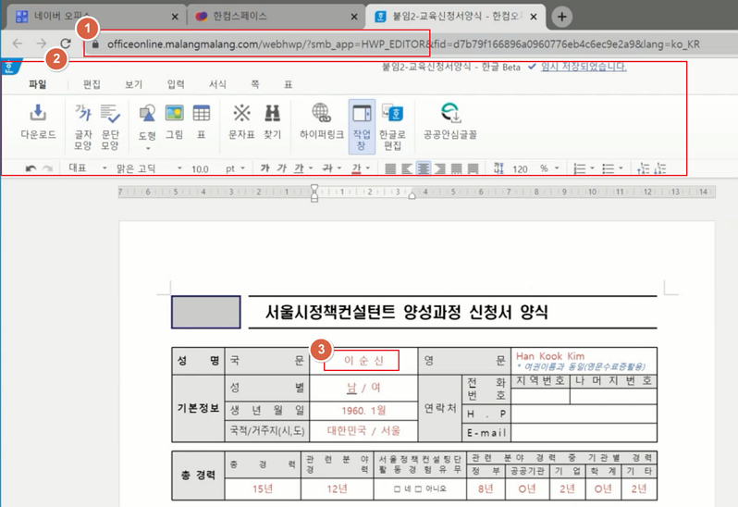Click the 다운로드 download icon
Image resolution: width=738 pixels, height=507 pixels.
pyautogui.click(x=38, y=114)
